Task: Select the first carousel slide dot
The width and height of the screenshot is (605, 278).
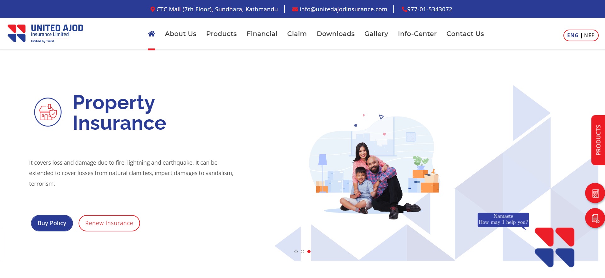Action: click(x=296, y=252)
